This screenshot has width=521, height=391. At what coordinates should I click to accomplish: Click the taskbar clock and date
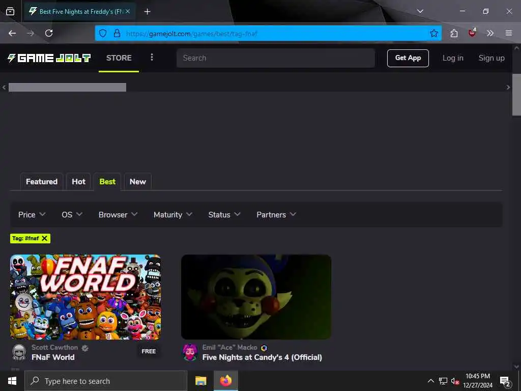[477, 381]
